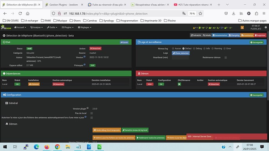Switch to the Gestion Plugins - Jeedom tab

click(64, 5)
